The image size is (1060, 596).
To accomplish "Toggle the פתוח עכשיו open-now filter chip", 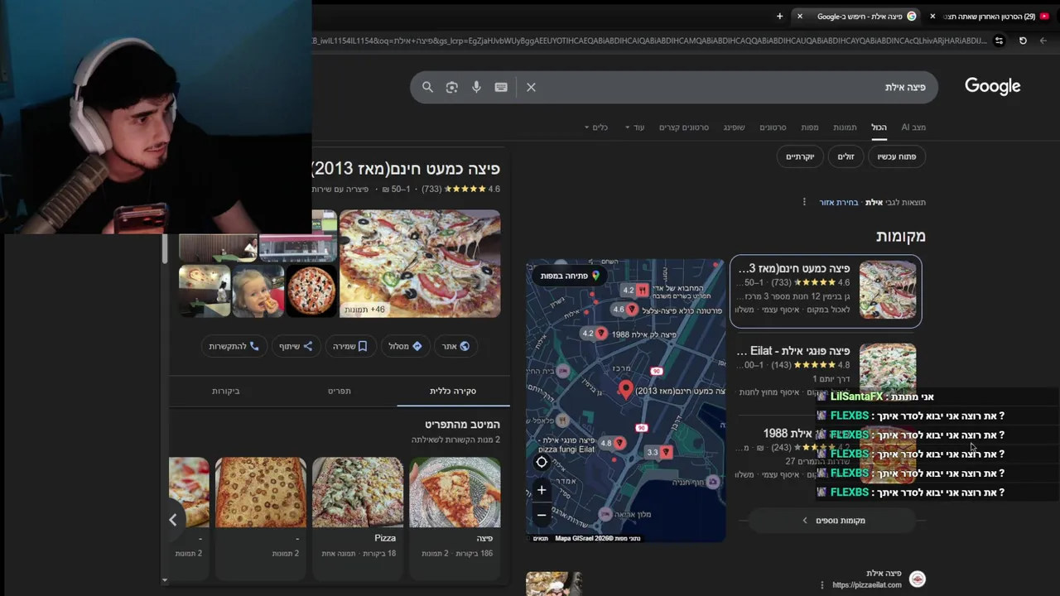I will (x=897, y=156).
